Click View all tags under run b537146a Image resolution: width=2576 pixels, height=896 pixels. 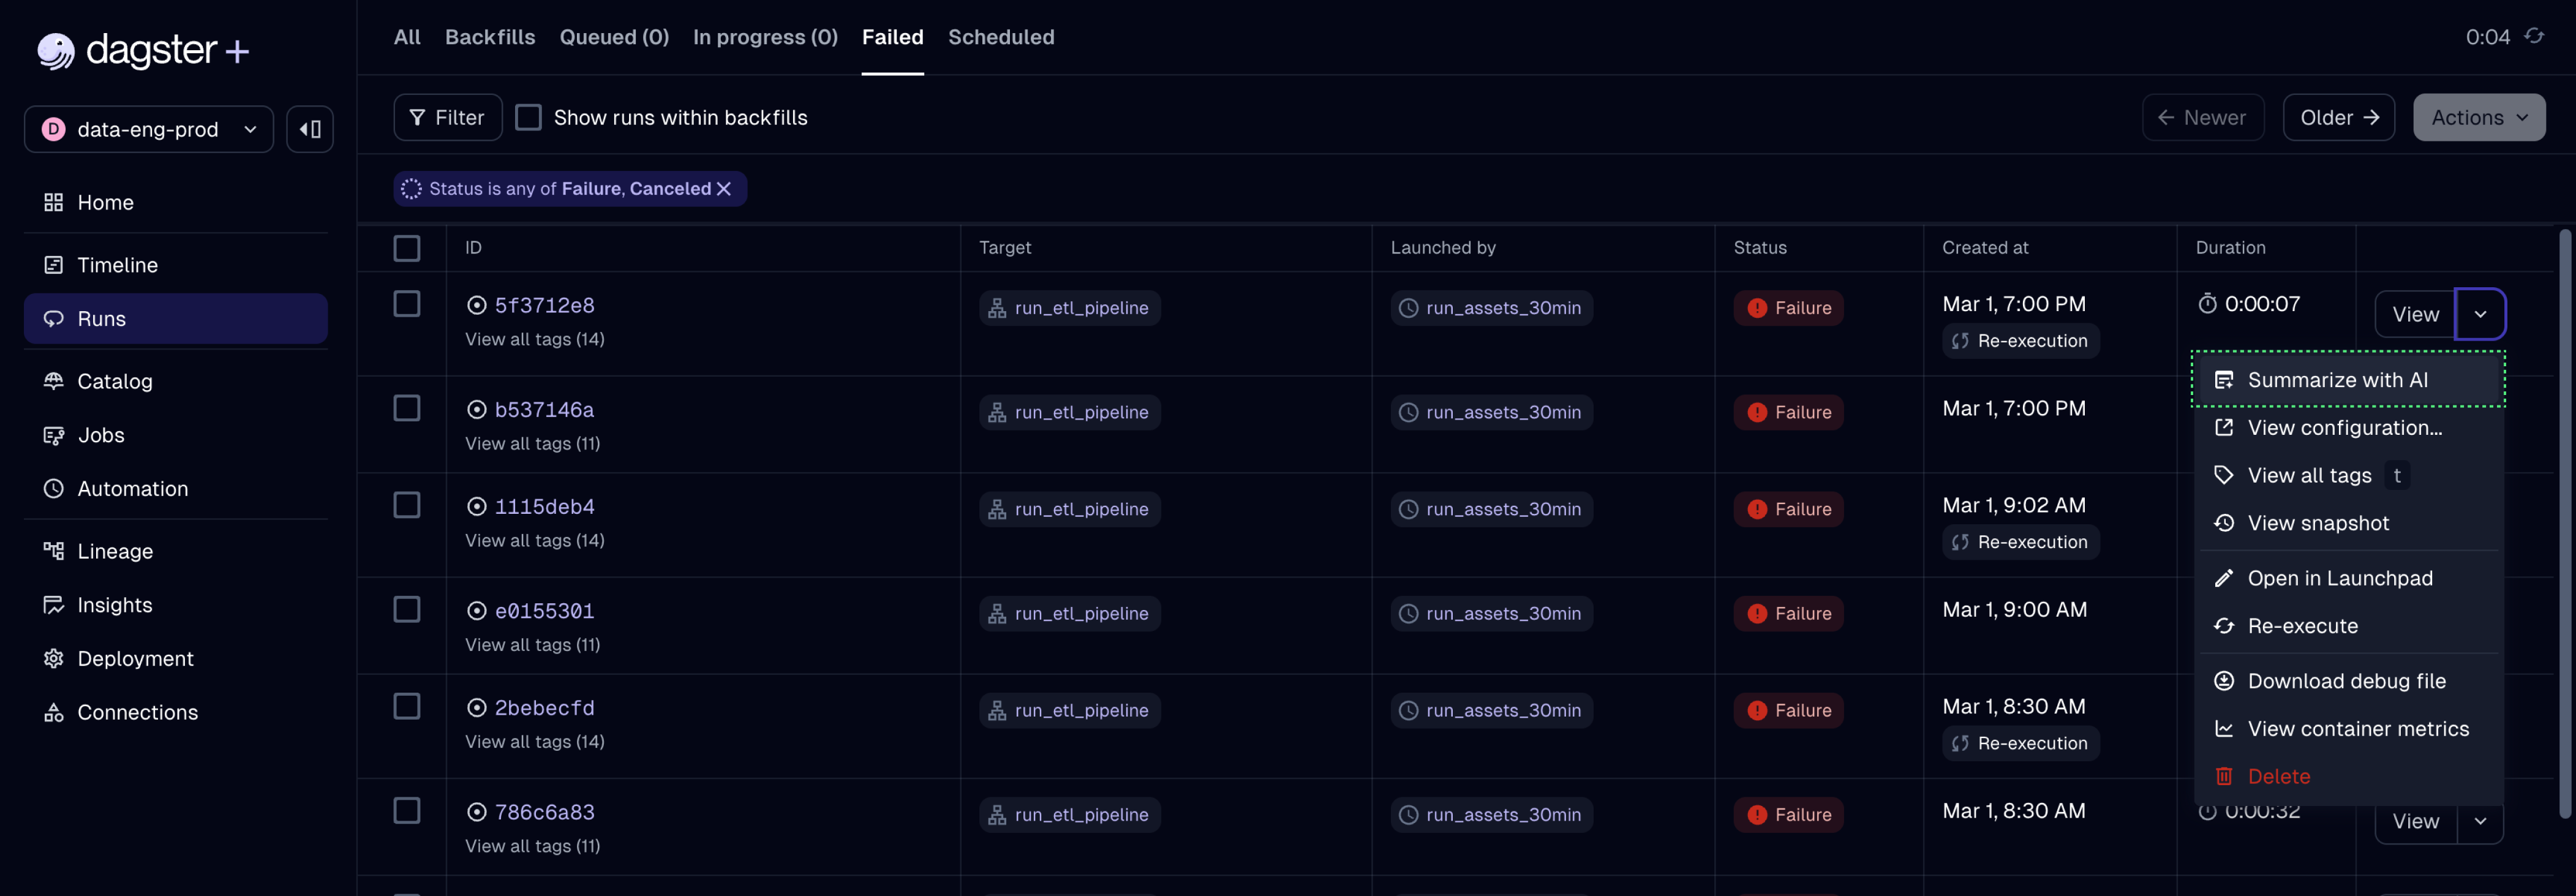(x=532, y=443)
